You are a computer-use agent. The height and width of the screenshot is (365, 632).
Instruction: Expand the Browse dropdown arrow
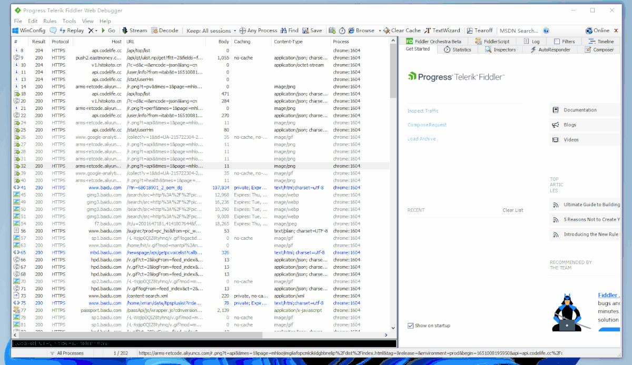point(380,31)
